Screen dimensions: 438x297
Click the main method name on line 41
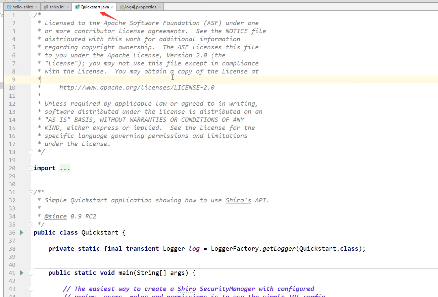click(126, 273)
